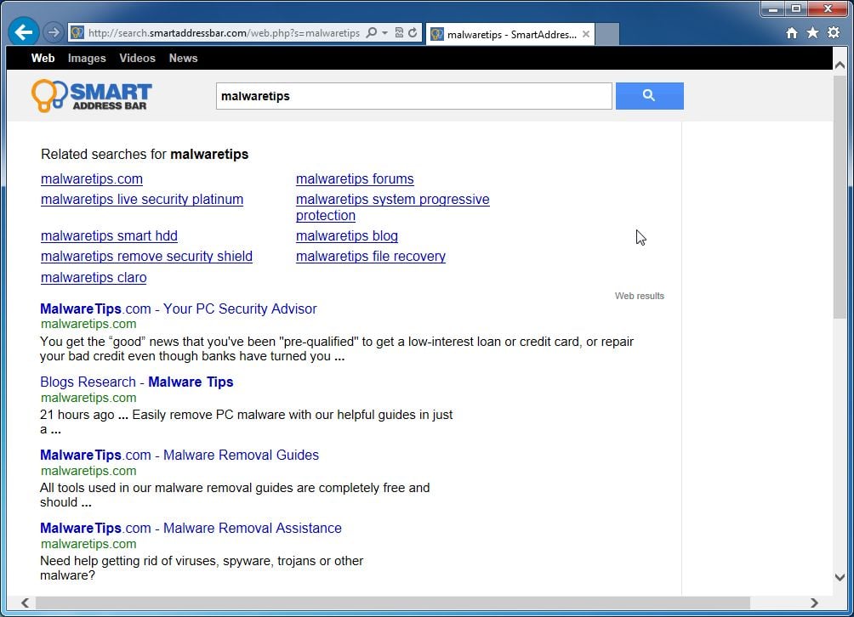Open Favorites with the star icon

(812, 32)
